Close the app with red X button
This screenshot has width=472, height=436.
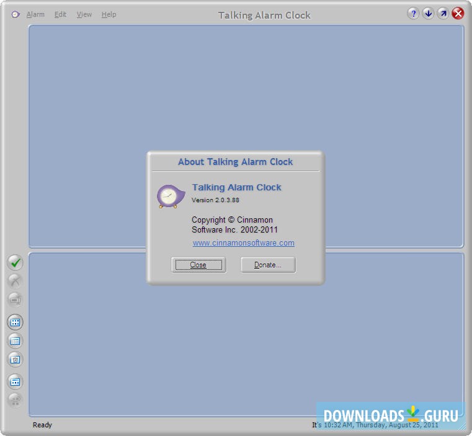click(x=458, y=14)
